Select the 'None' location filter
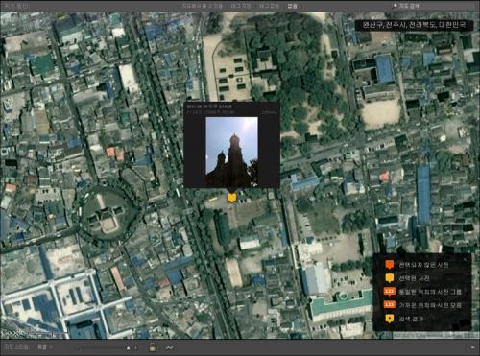 pyautogui.click(x=292, y=6)
